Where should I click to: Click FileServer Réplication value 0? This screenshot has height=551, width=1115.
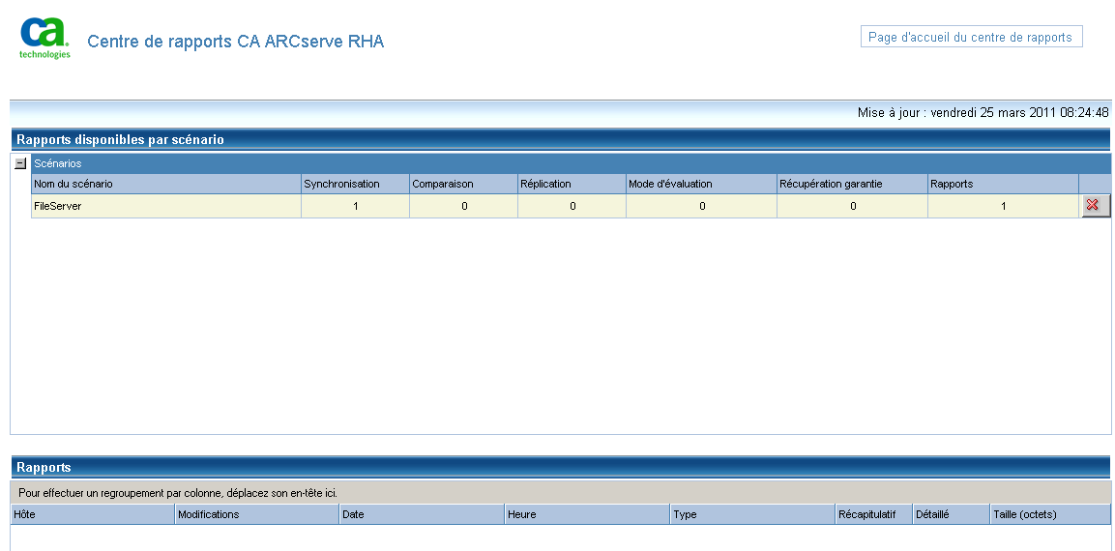[x=572, y=206]
